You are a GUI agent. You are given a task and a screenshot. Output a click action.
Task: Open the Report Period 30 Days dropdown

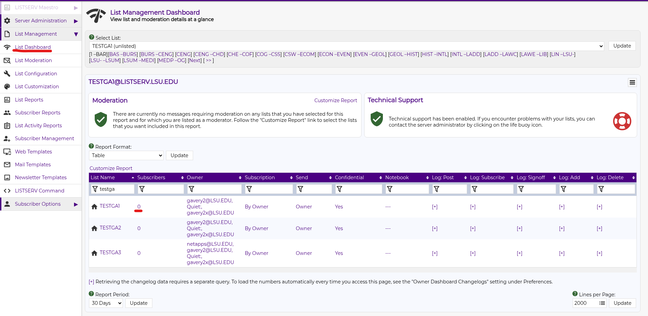click(105, 303)
